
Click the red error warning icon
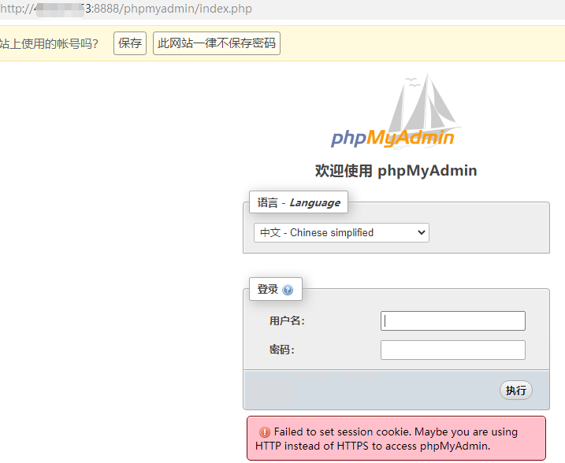pyautogui.click(x=265, y=432)
